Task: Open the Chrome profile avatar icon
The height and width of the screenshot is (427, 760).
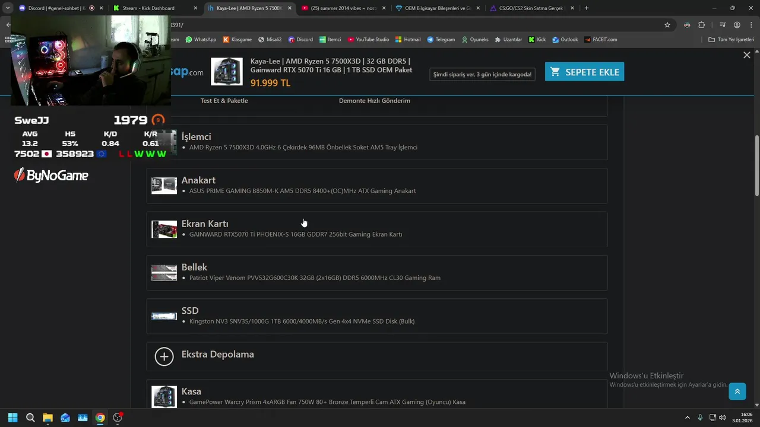Action: pos(737,25)
